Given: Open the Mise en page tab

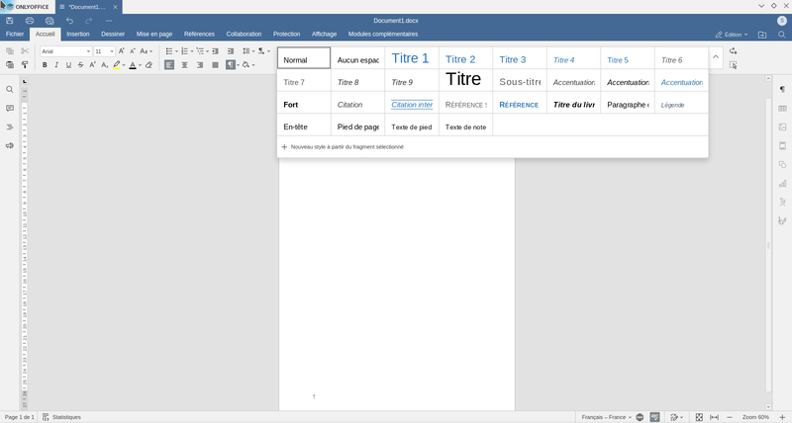Looking at the screenshot, I should 154,34.
